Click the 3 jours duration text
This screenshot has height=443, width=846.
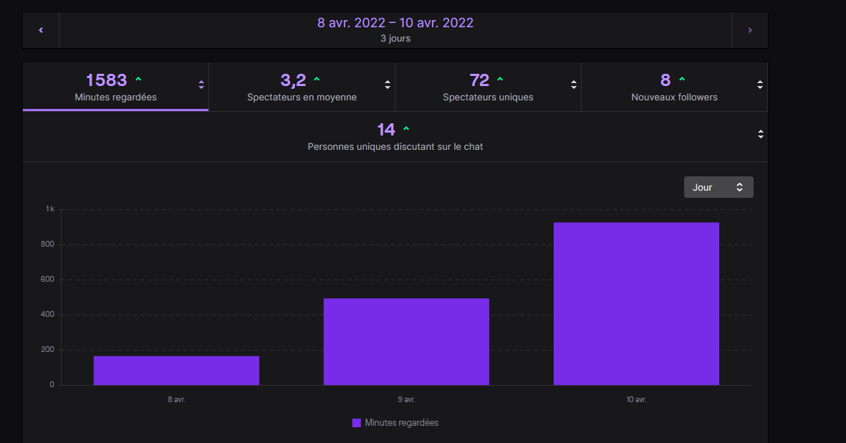[395, 38]
